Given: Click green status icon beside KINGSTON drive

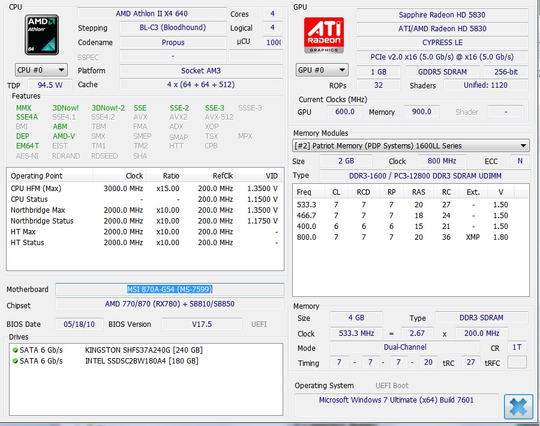Looking at the screenshot, I should 15,350.
